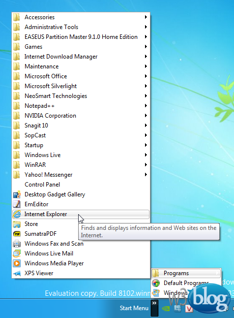The height and width of the screenshot is (318, 234).
Task: Click the Microsoft Office folder icon
Action: pyautogui.click(x=17, y=76)
